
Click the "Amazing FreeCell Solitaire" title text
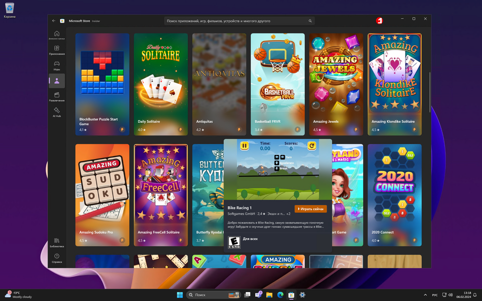[x=159, y=232]
